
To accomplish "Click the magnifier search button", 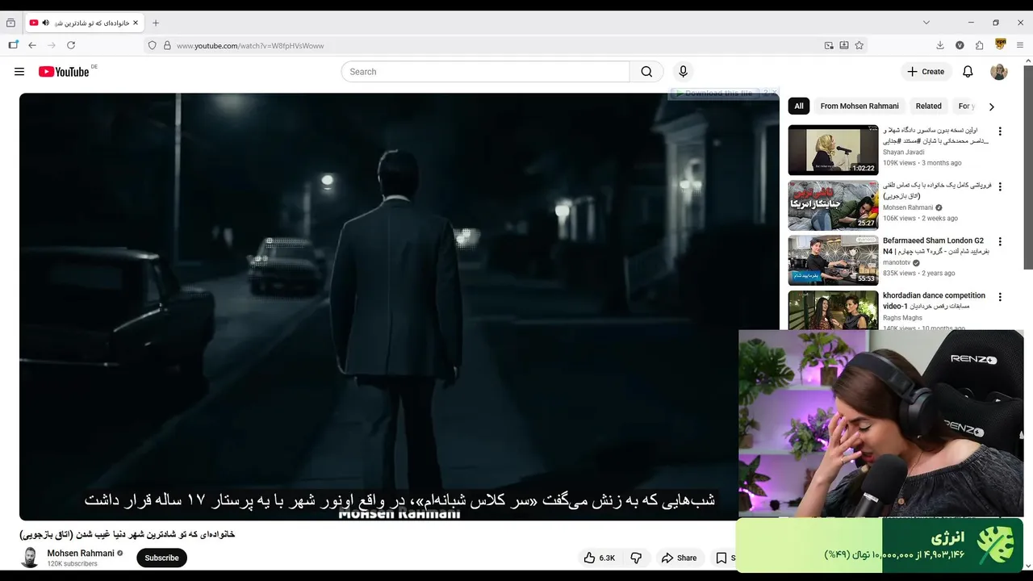I will [646, 72].
